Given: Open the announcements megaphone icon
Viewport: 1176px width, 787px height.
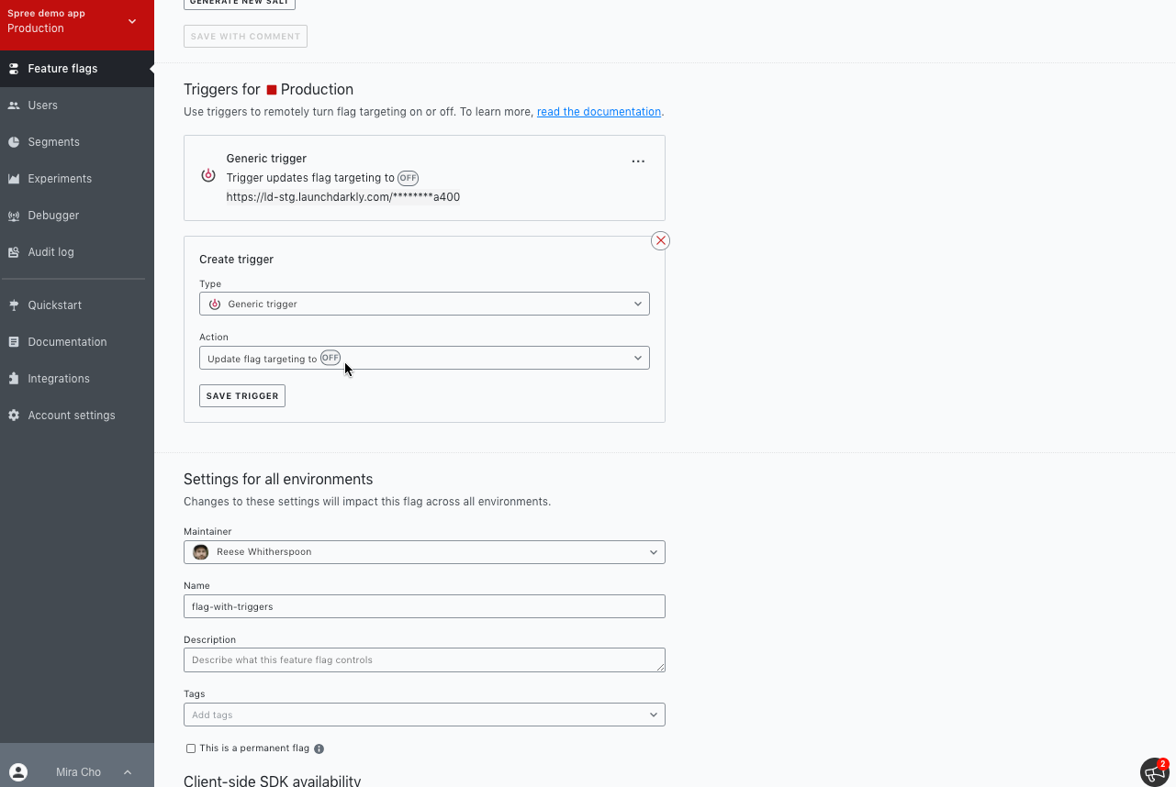Looking at the screenshot, I should pos(1153,772).
